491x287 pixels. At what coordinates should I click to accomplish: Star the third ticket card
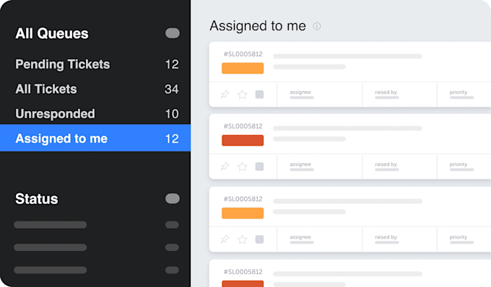pyautogui.click(x=243, y=239)
